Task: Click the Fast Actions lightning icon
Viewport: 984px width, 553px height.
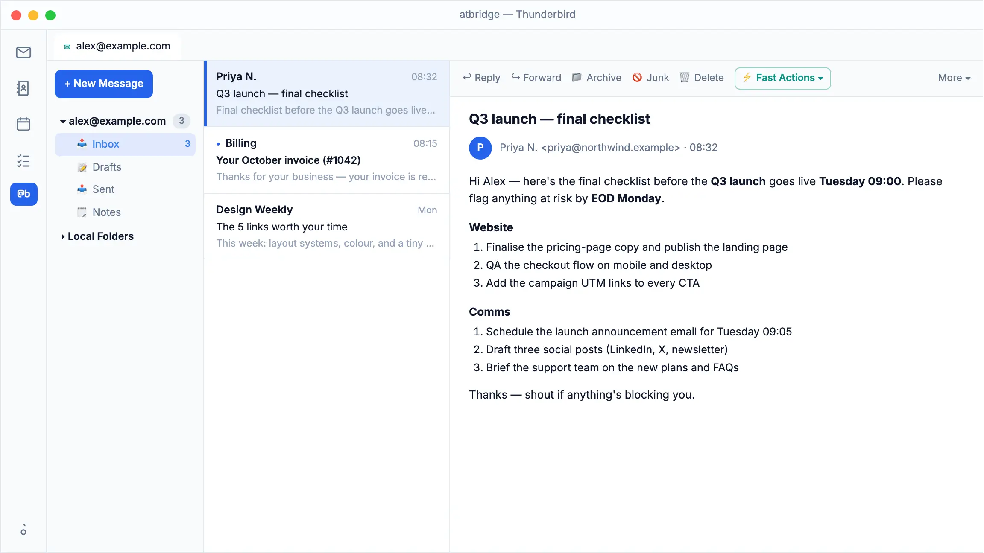Action: (x=747, y=77)
